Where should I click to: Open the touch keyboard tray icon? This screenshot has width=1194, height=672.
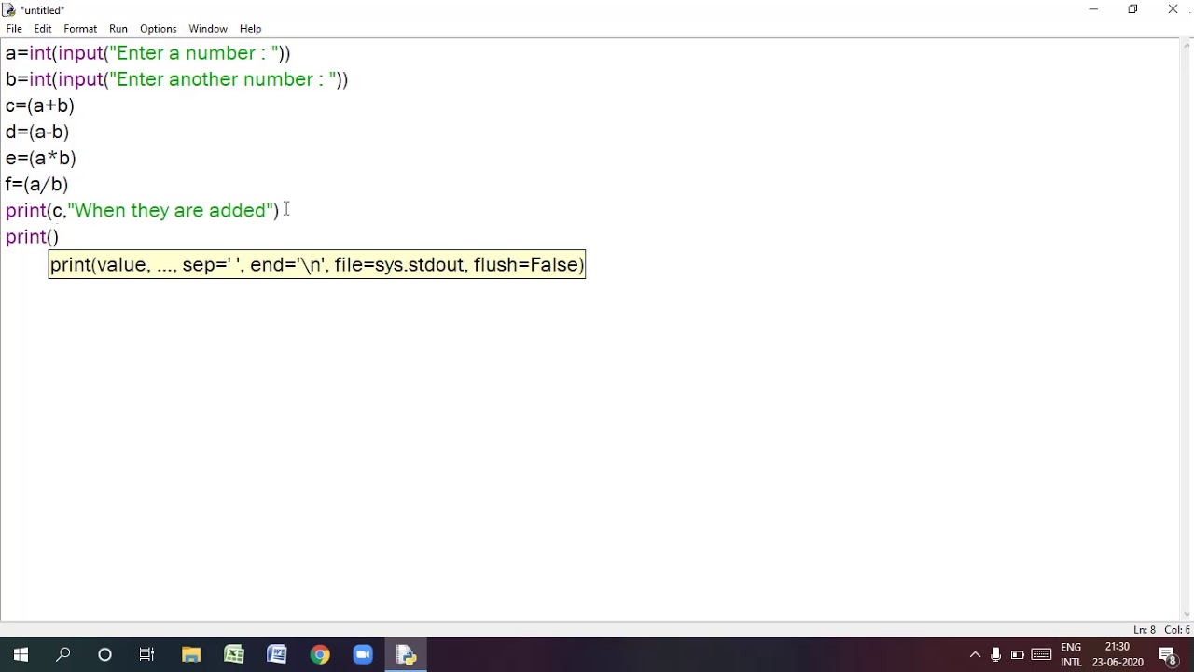[1041, 655]
